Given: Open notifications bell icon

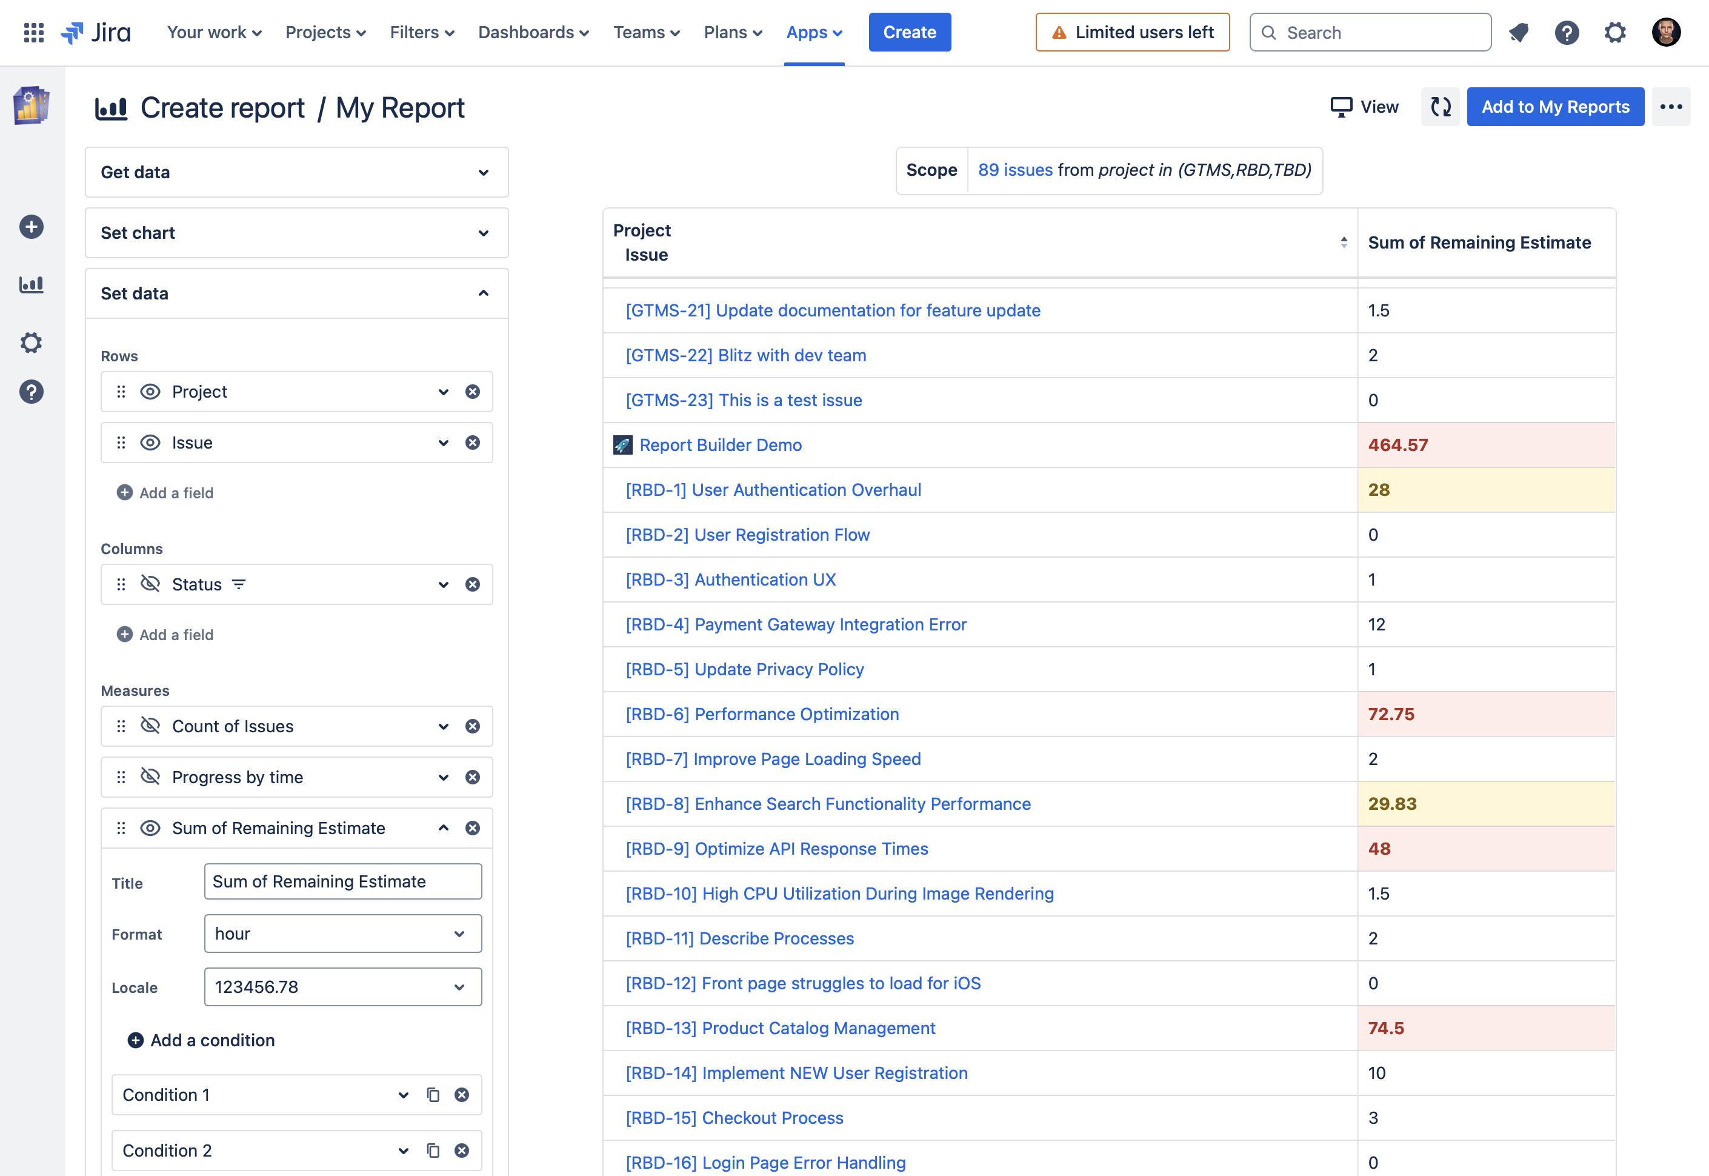Looking at the screenshot, I should tap(1518, 32).
